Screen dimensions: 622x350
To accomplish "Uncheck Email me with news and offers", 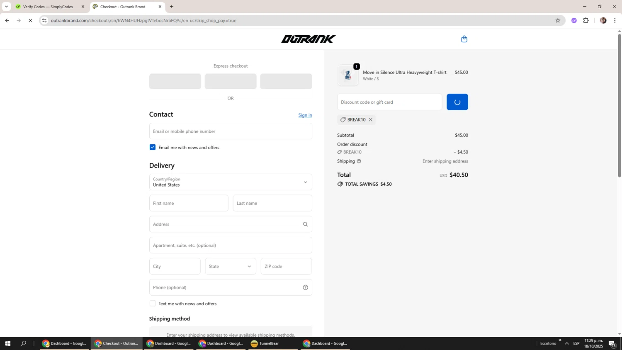I will (153, 147).
